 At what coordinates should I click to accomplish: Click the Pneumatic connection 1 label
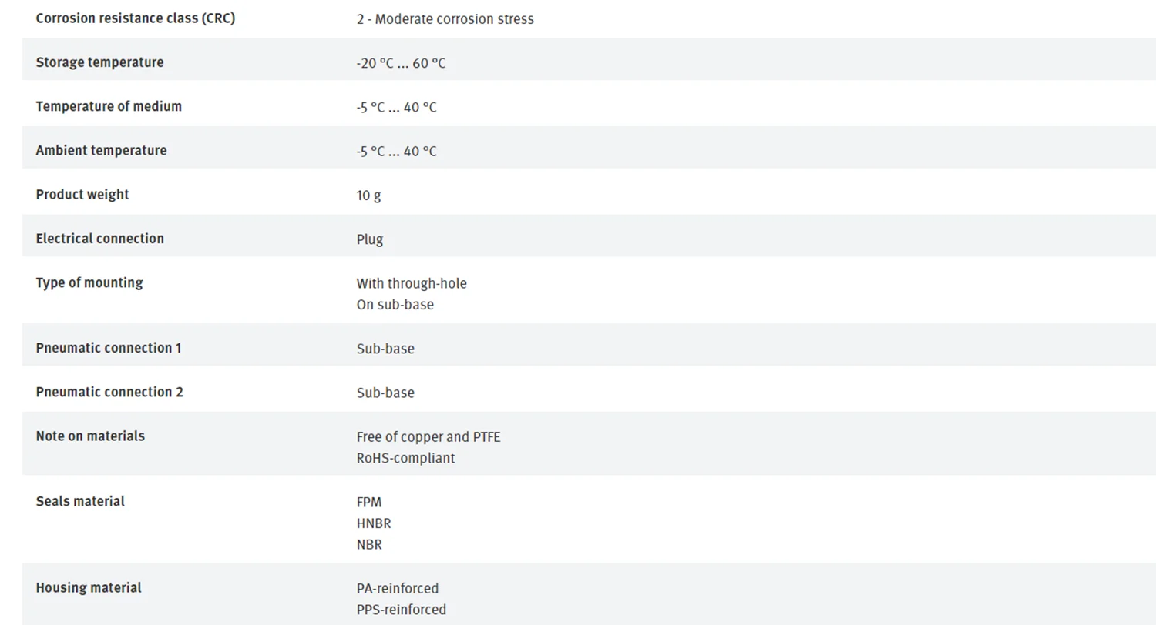pyautogui.click(x=109, y=348)
